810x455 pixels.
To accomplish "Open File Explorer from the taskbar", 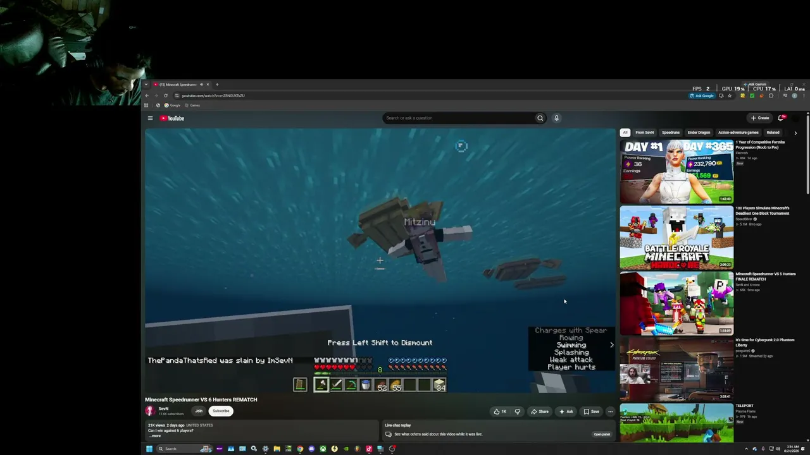I will click(277, 449).
